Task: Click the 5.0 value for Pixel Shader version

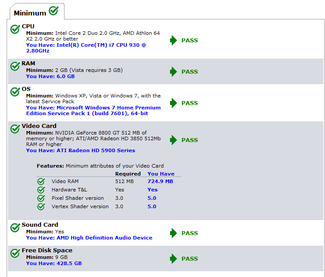Action: coord(152,198)
